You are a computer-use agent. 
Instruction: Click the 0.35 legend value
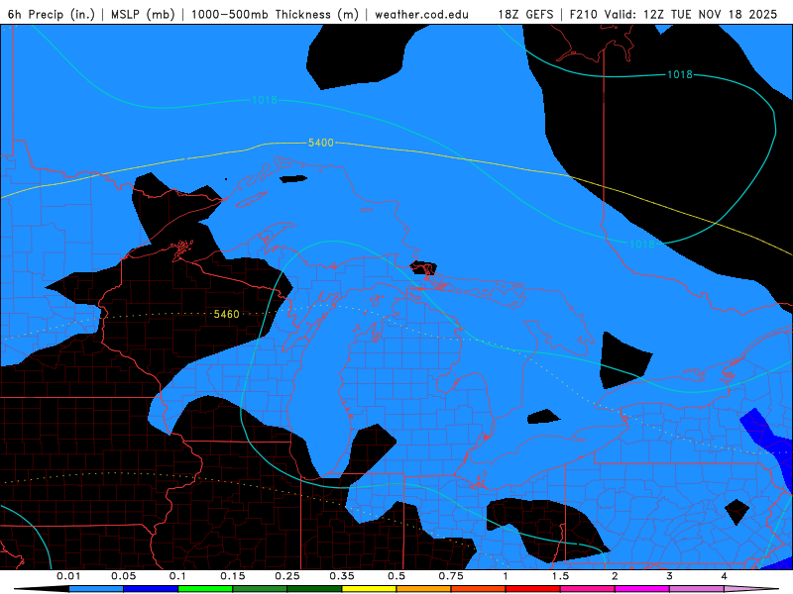point(342,576)
